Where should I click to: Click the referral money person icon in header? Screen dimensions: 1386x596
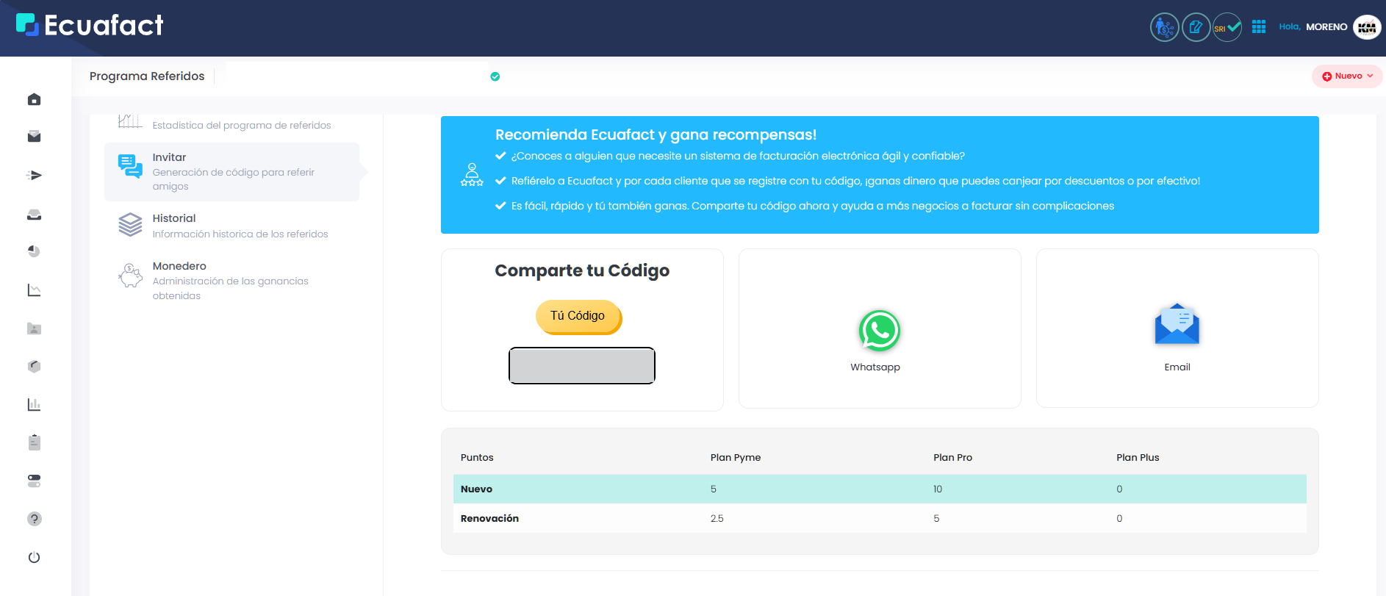coord(1164,28)
